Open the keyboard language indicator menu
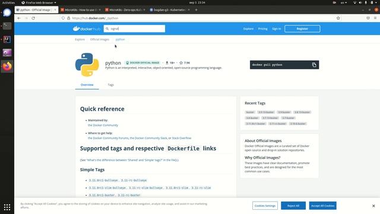380x214 pixels. coord(344,2)
